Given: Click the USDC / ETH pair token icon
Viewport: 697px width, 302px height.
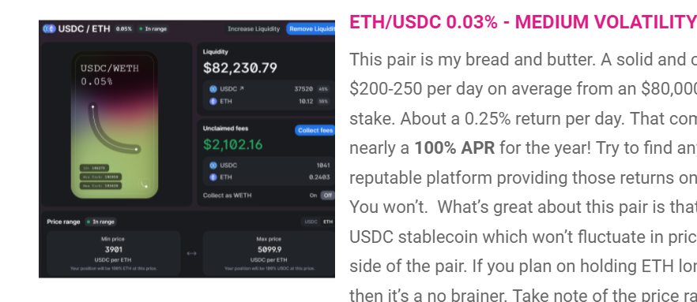Looking at the screenshot, I should [x=49, y=29].
